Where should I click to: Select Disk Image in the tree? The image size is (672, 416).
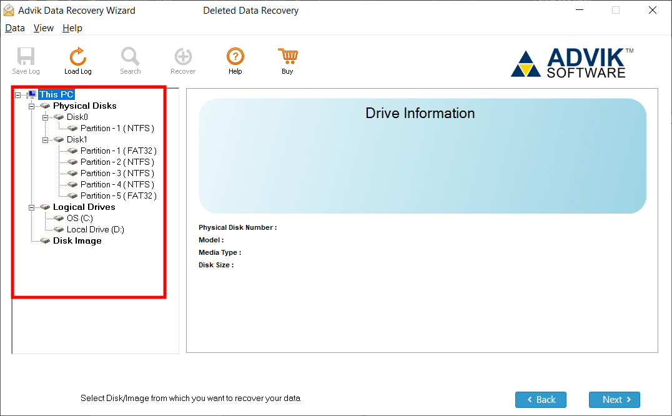[x=77, y=240]
